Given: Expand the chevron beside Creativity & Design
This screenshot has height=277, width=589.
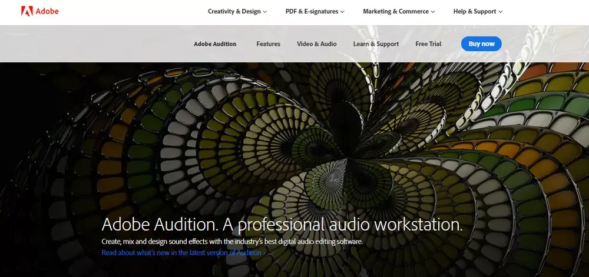Looking at the screenshot, I should (265, 12).
